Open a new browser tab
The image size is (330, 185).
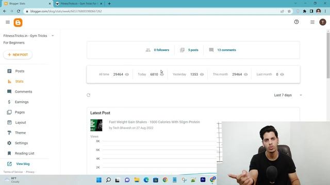click(x=109, y=4)
